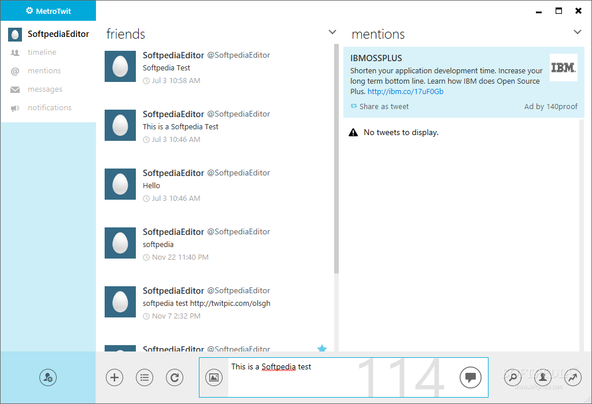Image resolution: width=592 pixels, height=404 pixels.
Task: Click SoftpediaEditor name on 'Softpedia Test' tweet
Action: 173,55
